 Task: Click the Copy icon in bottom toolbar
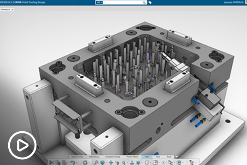(x=58, y=162)
